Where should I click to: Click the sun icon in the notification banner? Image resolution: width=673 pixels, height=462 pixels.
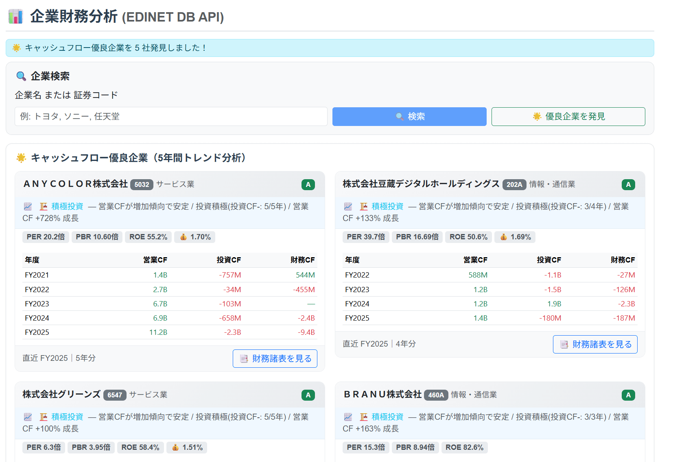point(17,48)
